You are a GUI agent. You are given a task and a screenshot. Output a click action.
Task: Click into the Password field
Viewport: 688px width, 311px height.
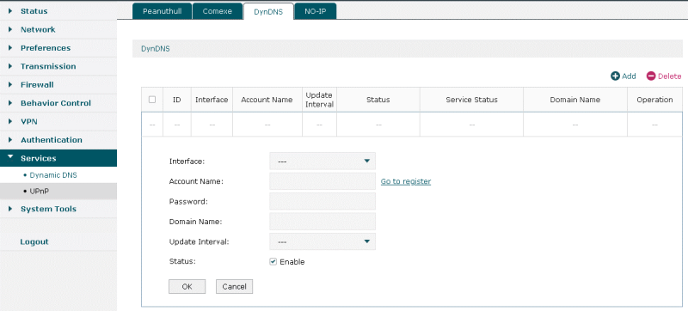tap(322, 202)
